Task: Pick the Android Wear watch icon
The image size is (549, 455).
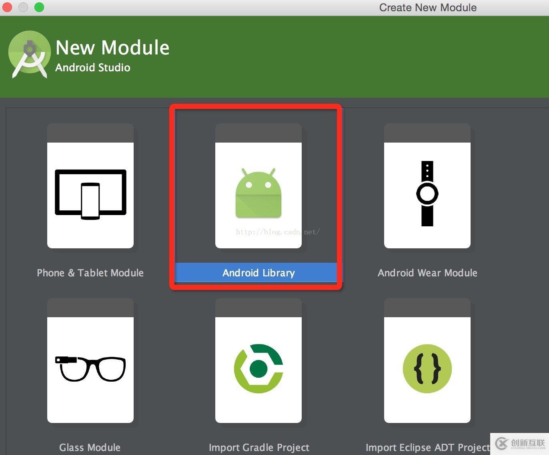Action: click(427, 193)
